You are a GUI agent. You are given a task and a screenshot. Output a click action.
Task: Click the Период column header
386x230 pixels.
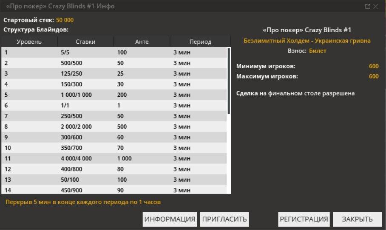[x=200, y=42]
